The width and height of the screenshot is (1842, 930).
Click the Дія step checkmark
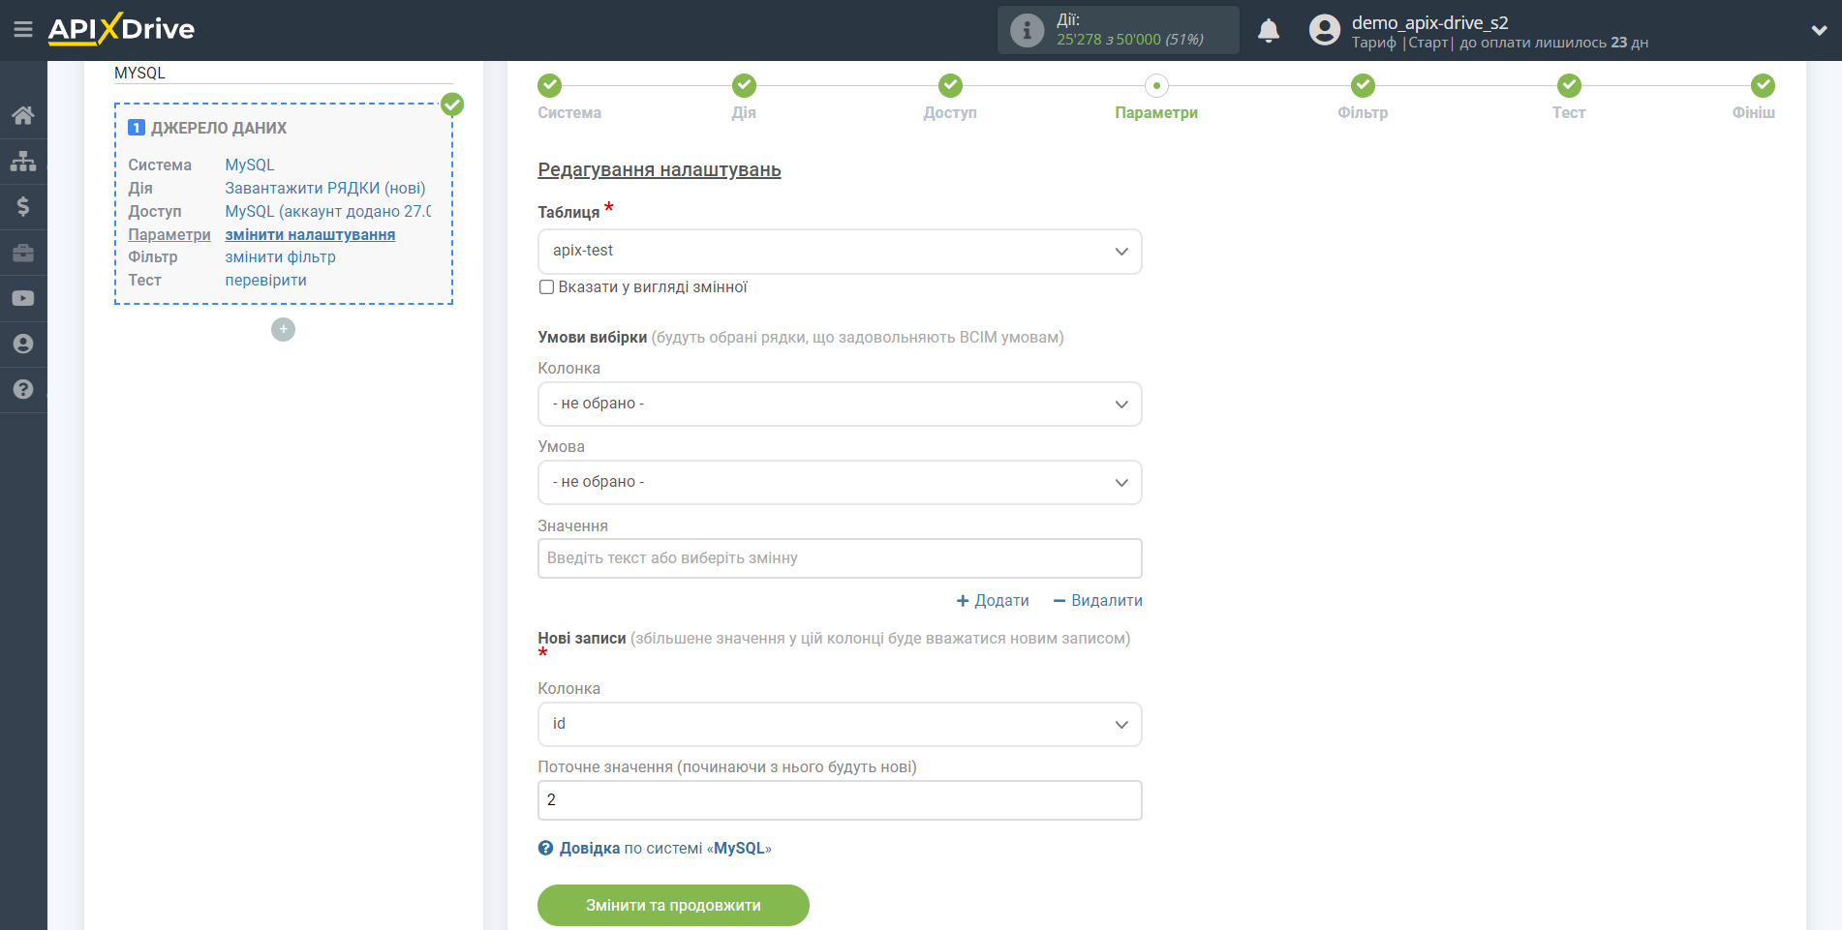pos(744,85)
